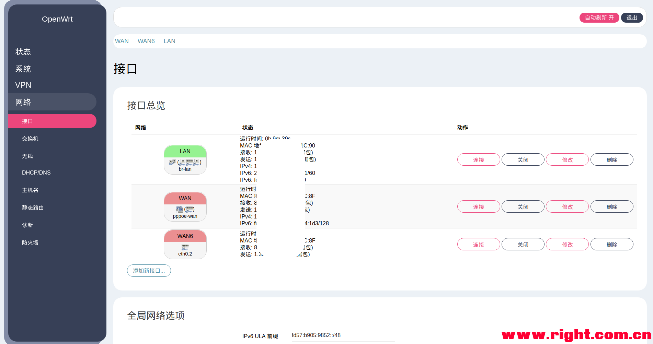The height and width of the screenshot is (344, 653).
Task: Switch to the WAN tab
Action: (x=122, y=41)
